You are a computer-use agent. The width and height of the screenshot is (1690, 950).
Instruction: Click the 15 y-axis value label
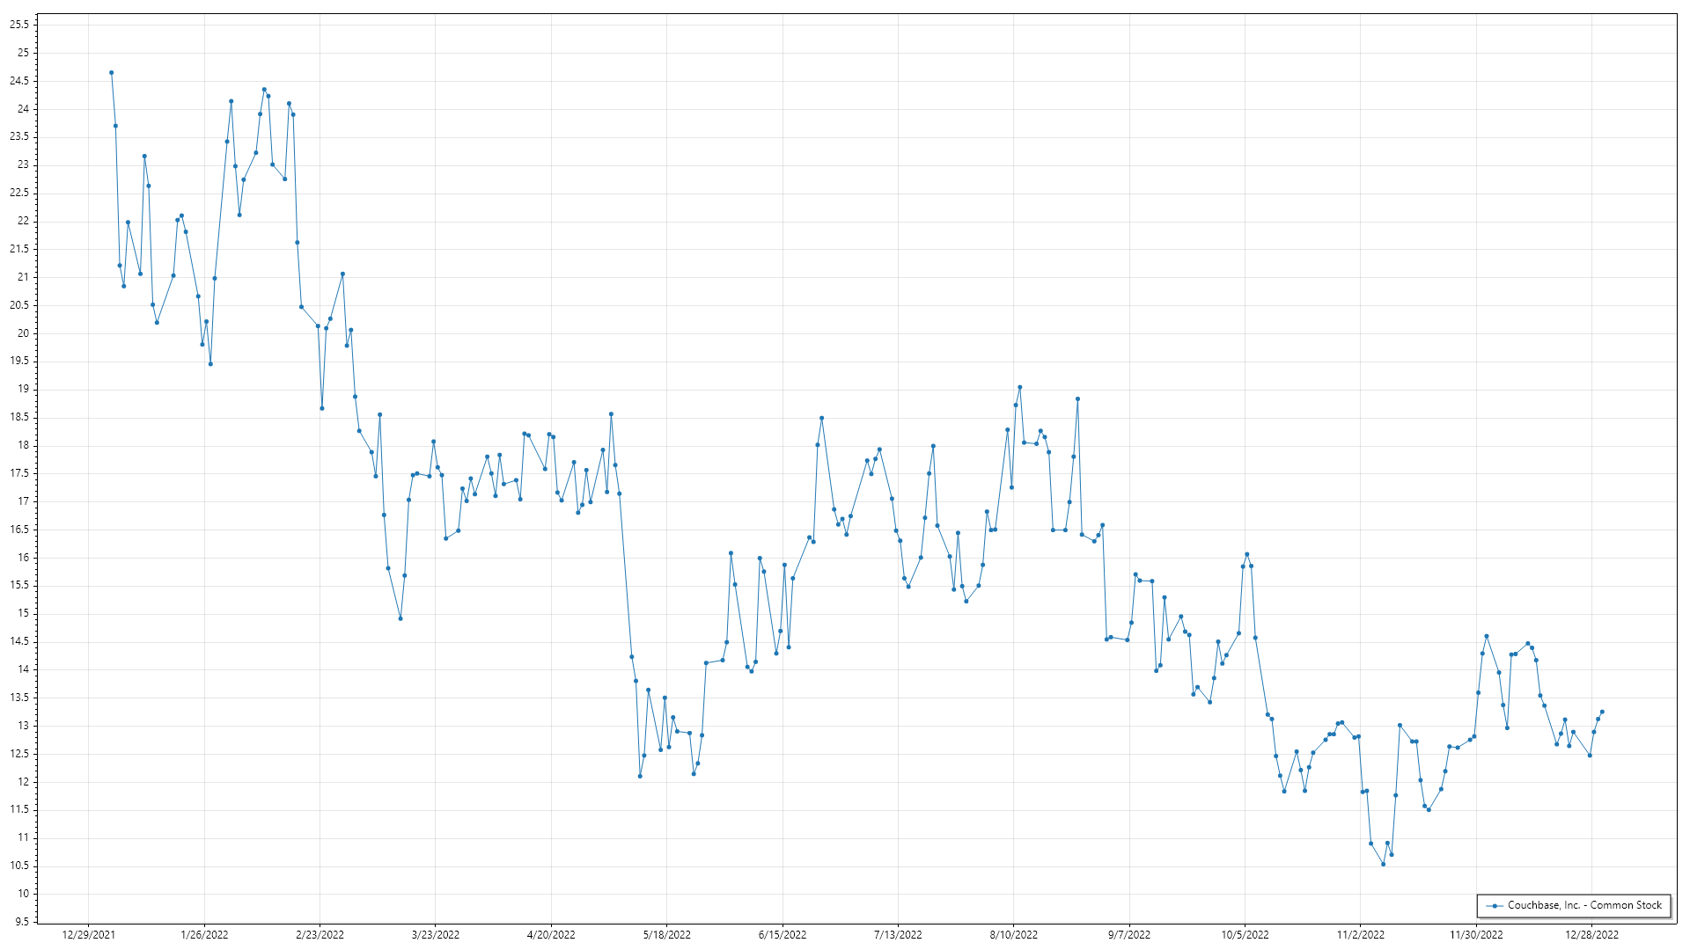pos(23,613)
